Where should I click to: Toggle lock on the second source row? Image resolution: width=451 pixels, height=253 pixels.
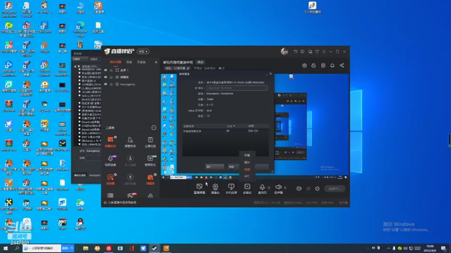coord(111,77)
